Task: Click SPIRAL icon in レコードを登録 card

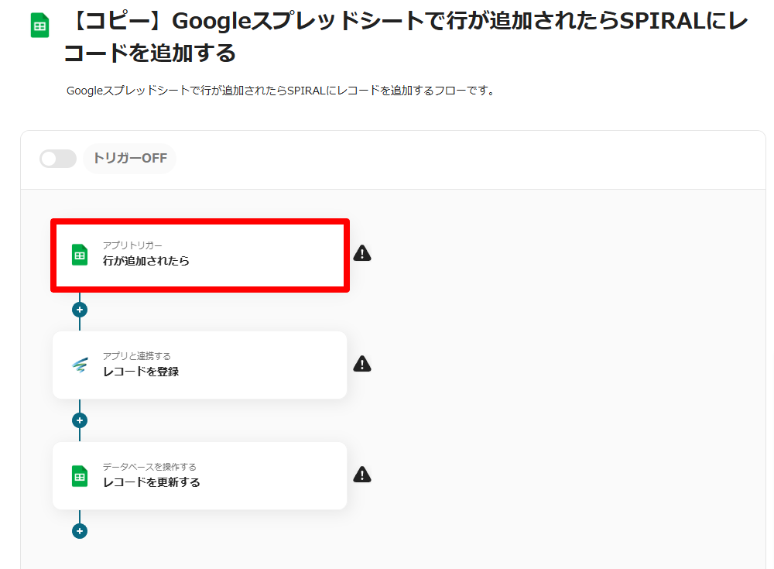Action: [80, 365]
